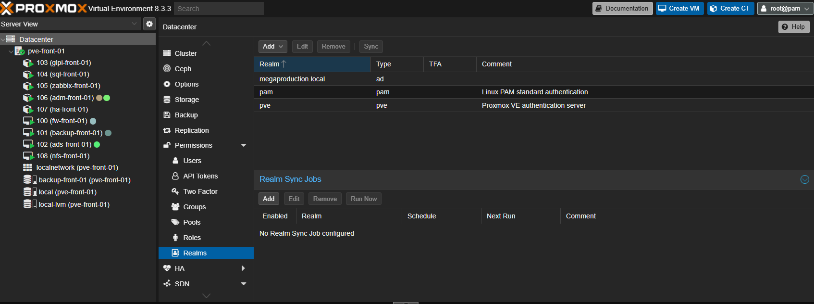Click the Search input field

[219, 9]
